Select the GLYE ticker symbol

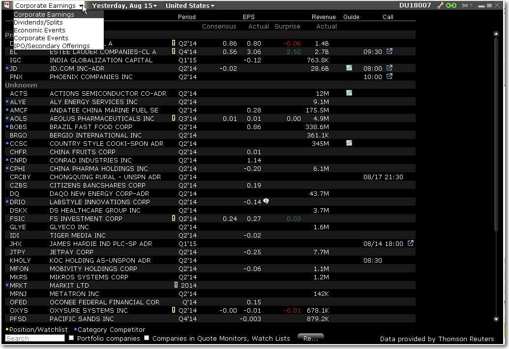(18, 227)
